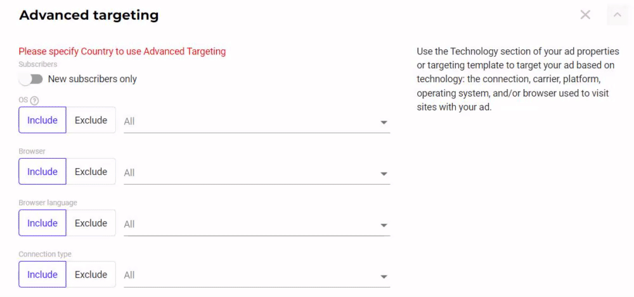Click the Browser language All field
Screen dimensions: 634x297
tap(257, 224)
